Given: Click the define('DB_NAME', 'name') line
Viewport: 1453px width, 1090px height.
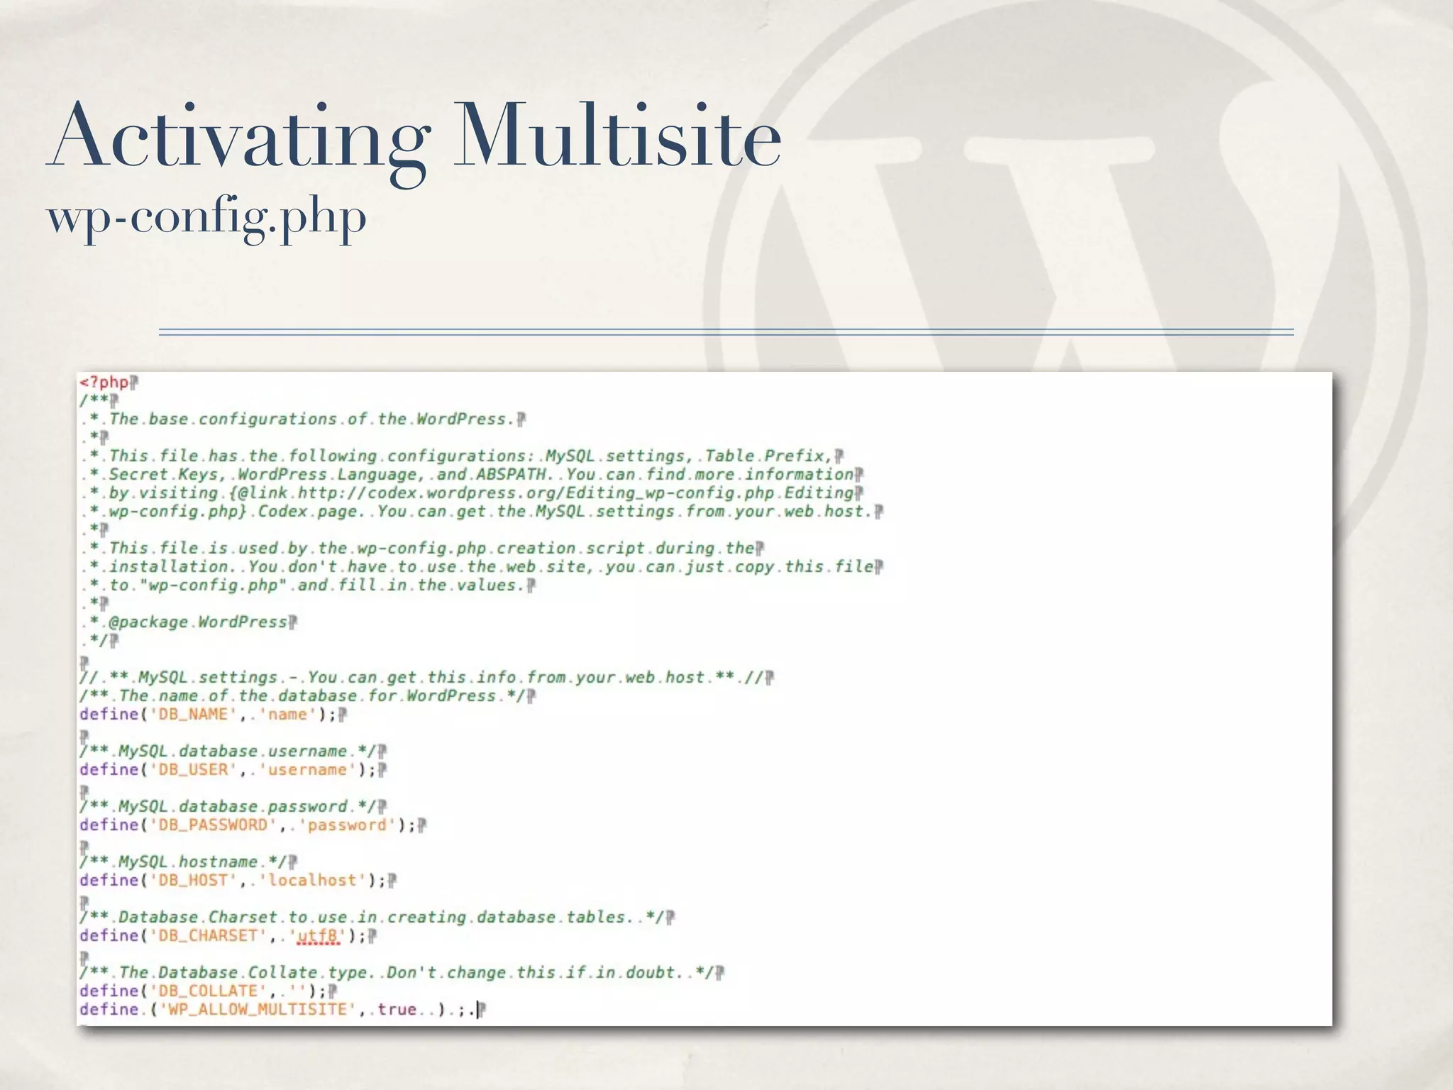Looking at the screenshot, I should (x=213, y=715).
